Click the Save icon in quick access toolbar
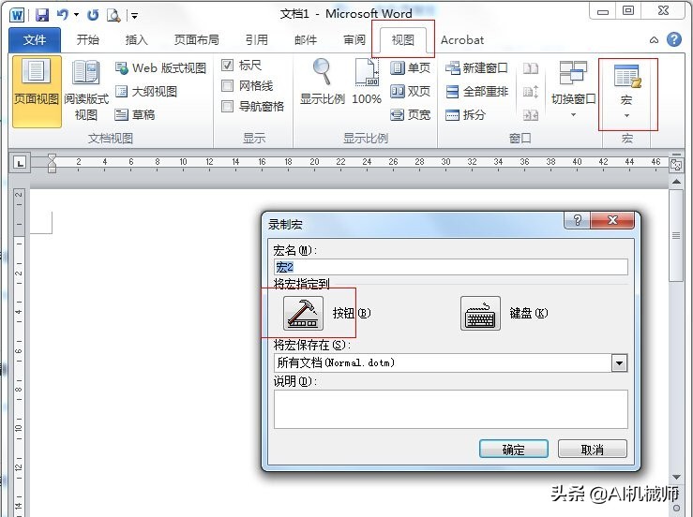693x517 pixels. 42,15
